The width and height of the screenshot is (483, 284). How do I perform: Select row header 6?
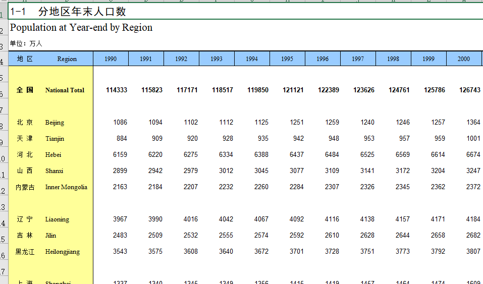point(4,90)
